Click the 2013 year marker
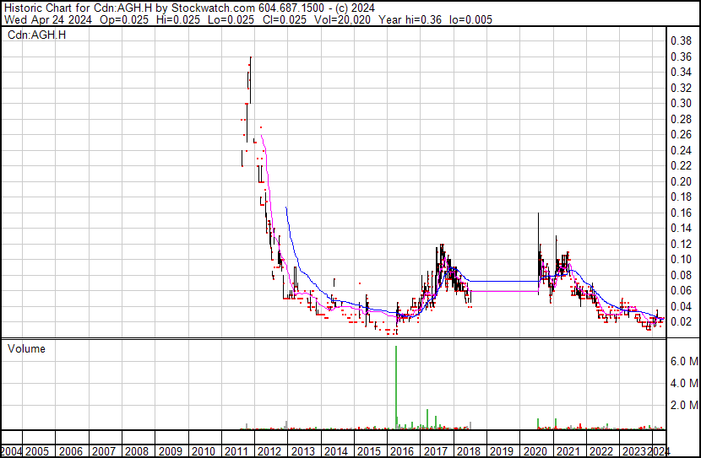The width and height of the screenshot is (701, 458). pos(302,451)
